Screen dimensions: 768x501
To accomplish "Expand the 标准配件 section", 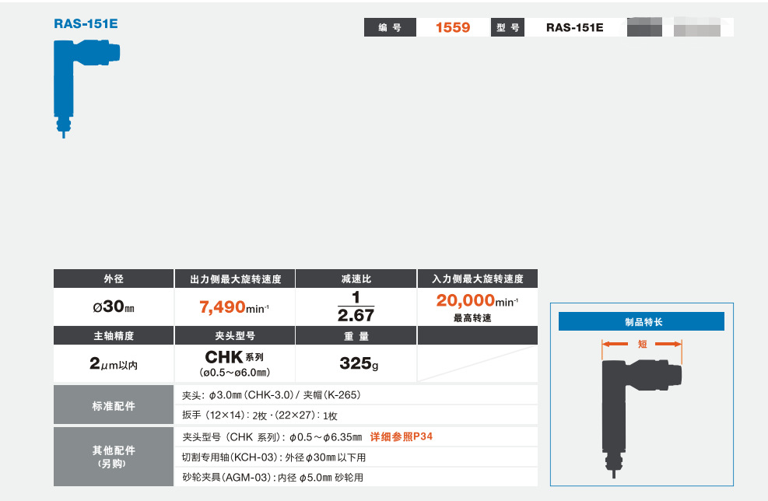I will [x=113, y=405].
